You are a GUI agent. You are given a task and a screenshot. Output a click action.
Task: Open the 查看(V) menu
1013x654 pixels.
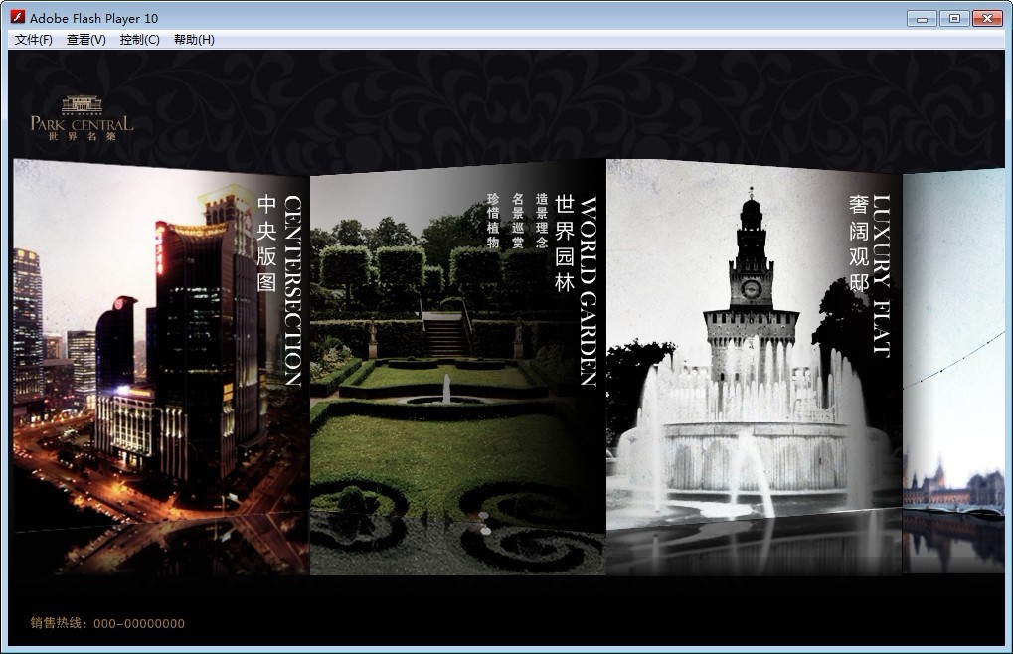tap(86, 40)
